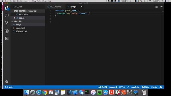Split the editor with the top-right icon
Image resolution: width=171 pixels, height=96 pixels.
coord(157,7)
